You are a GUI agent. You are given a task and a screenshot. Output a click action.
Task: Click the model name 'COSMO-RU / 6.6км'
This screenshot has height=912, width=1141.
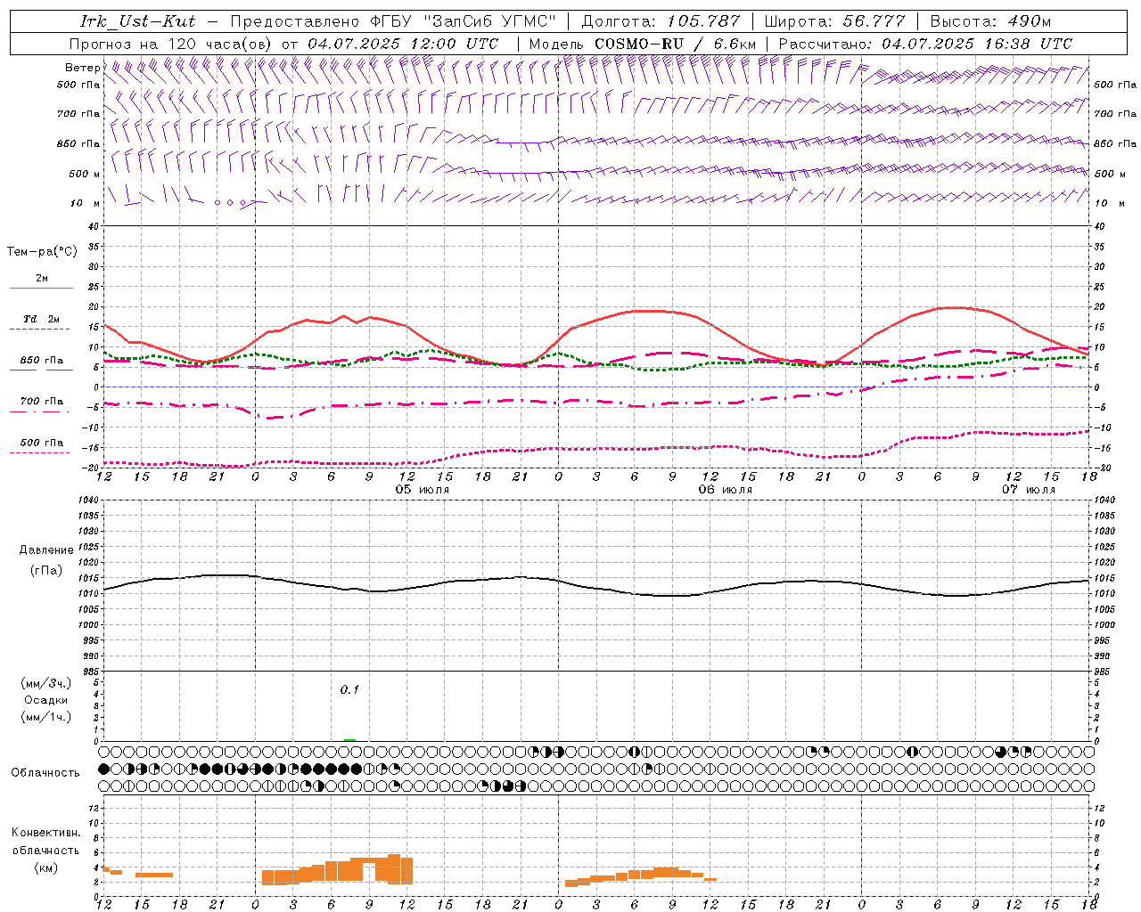[675, 44]
